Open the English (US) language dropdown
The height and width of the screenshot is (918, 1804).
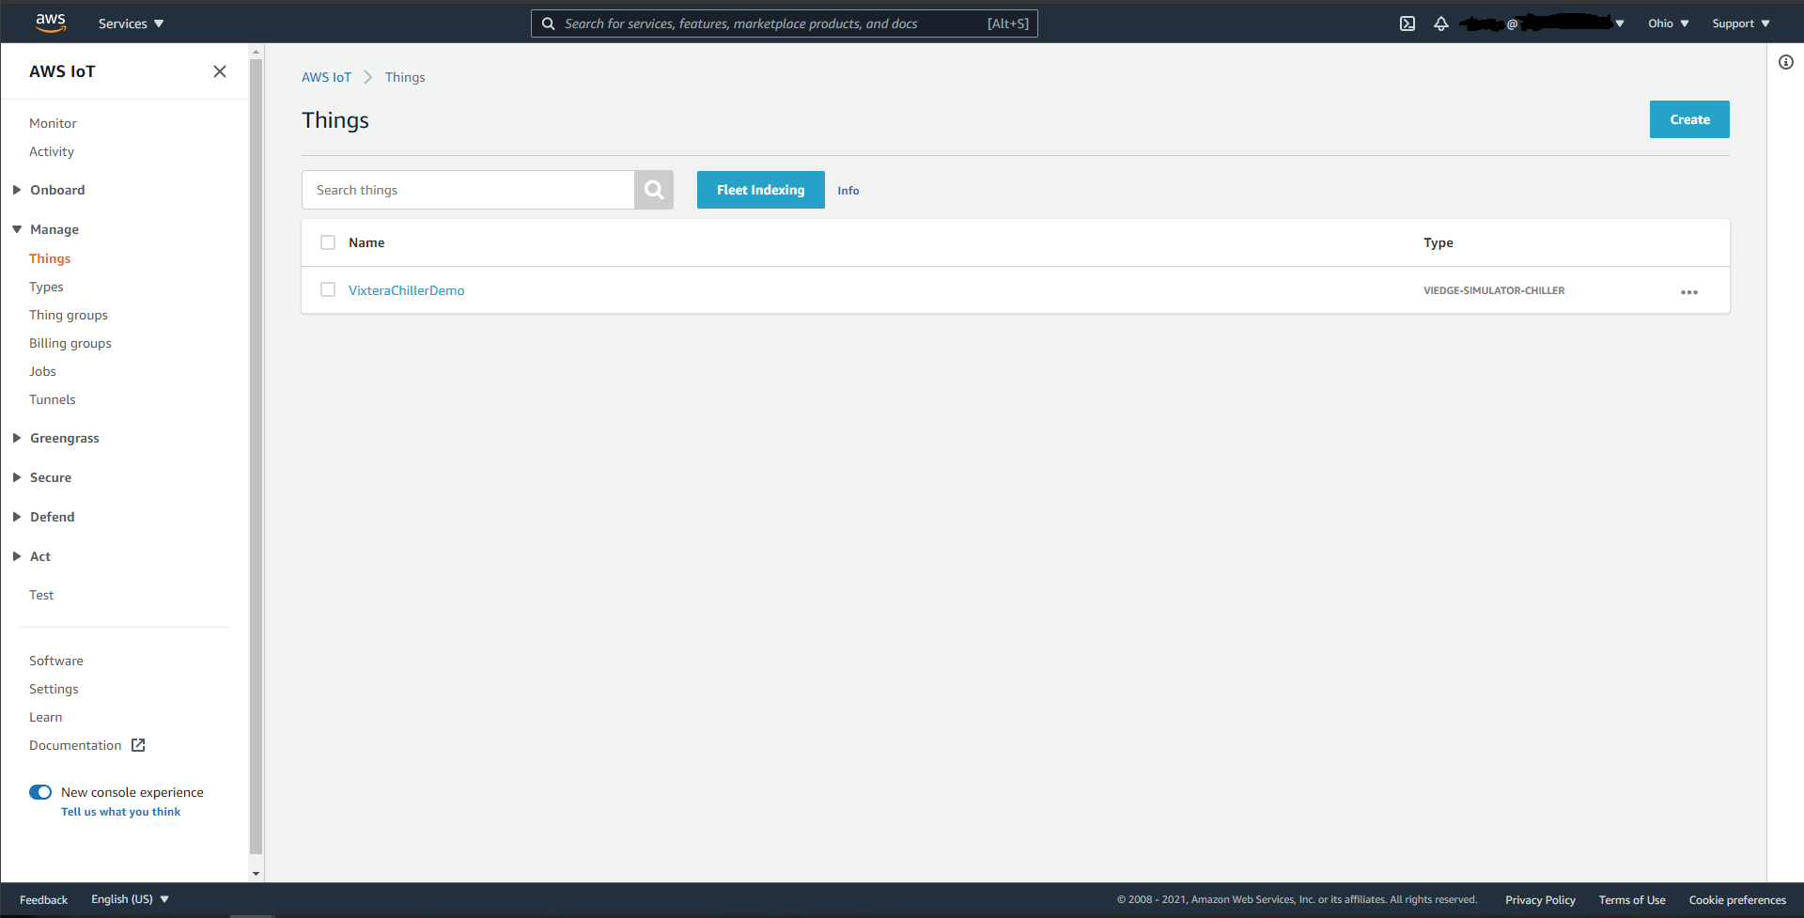point(130,899)
